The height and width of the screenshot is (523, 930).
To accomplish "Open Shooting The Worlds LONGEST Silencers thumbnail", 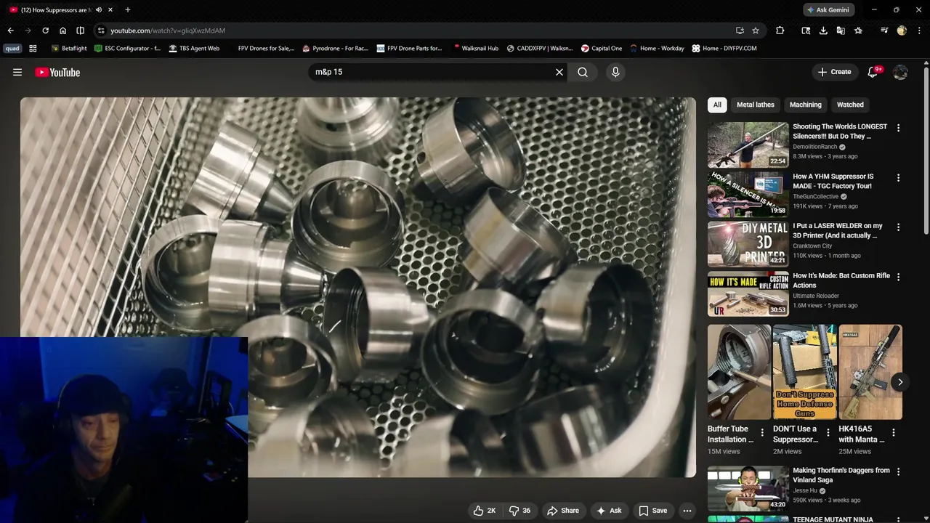I will 748,145.
